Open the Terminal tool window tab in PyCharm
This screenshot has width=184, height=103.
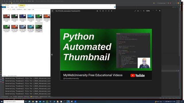(x=27, y=97)
